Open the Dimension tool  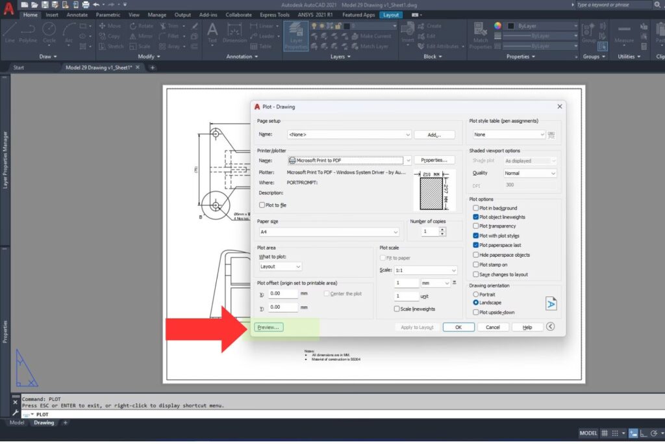coord(234,33)
